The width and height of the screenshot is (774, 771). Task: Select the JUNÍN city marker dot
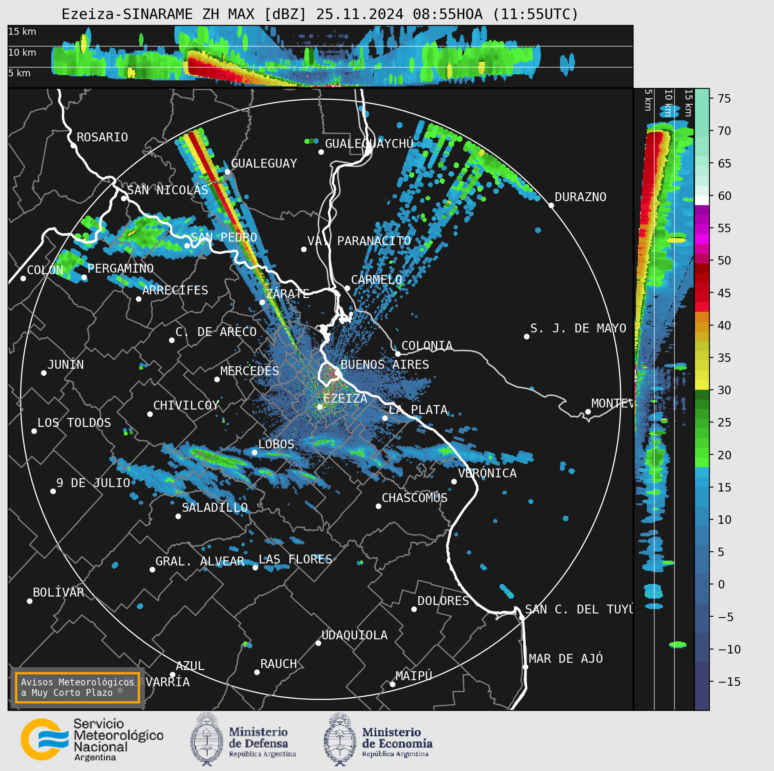pos(44,373)
